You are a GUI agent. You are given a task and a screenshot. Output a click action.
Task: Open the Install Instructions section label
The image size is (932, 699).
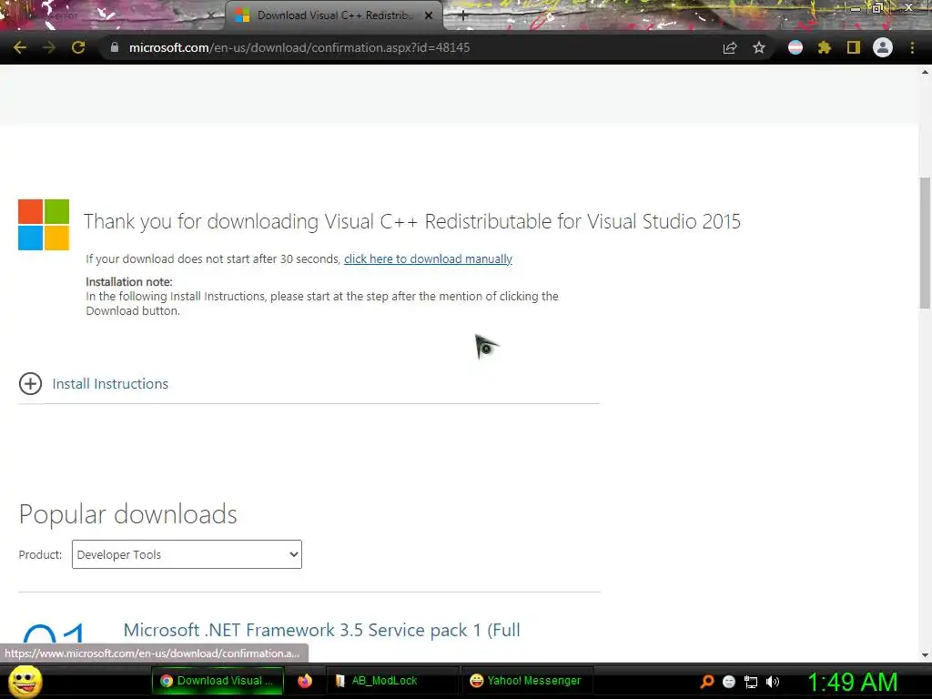pos(110,384)
